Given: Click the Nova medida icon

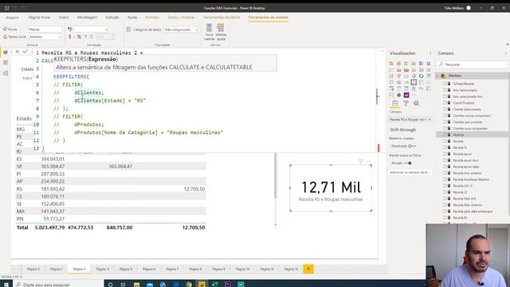Looking at the screenshot, I should (209, 32).
